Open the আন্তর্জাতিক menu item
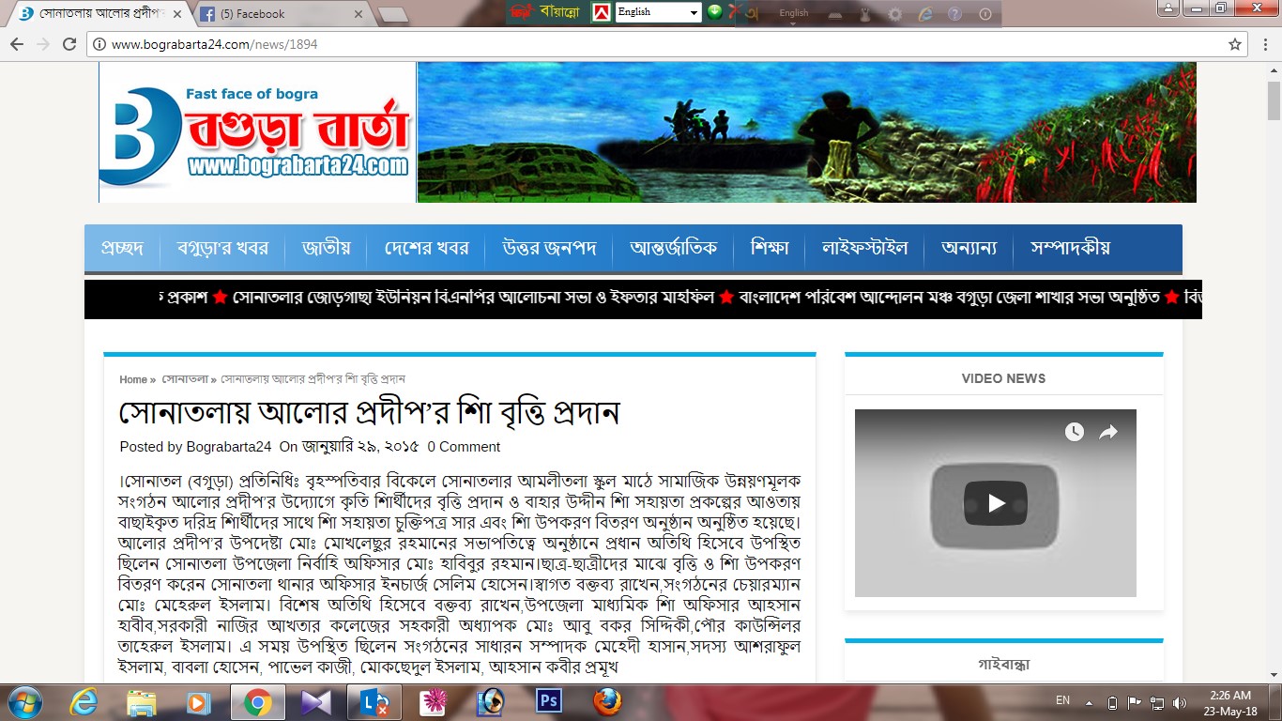Screen dimensions: 1282x721 [674, 248]
